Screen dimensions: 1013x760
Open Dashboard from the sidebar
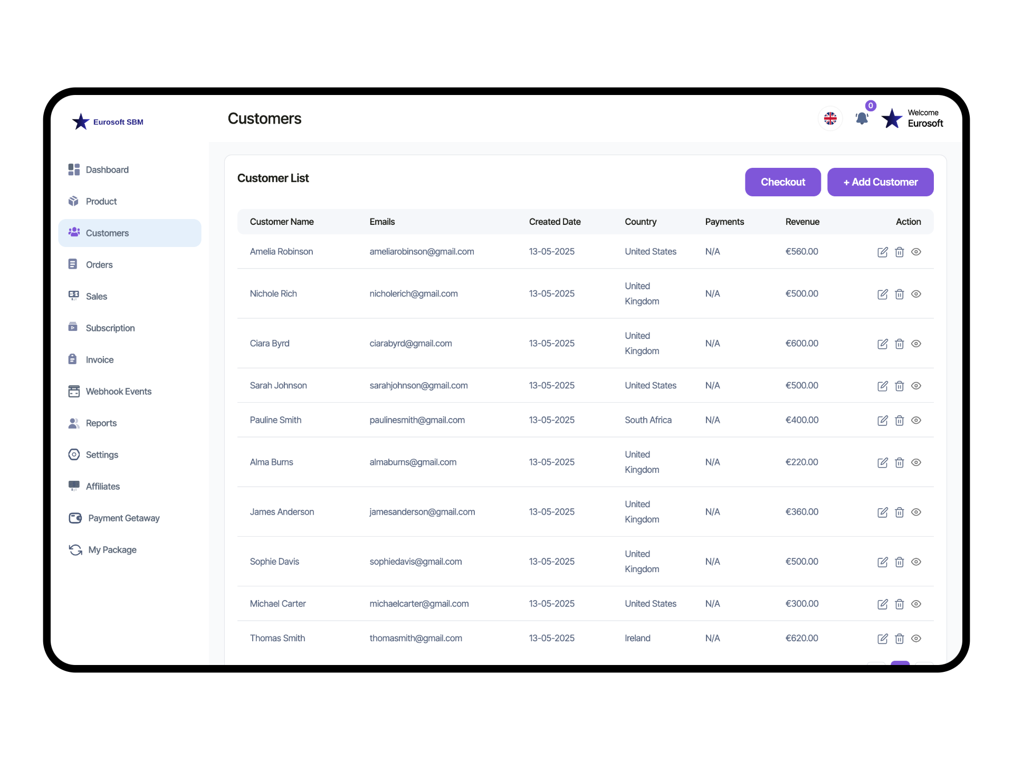point(107,170)
